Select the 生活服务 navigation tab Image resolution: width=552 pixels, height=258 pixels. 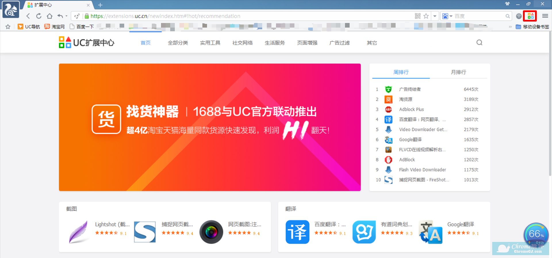(x=275, y=43)
